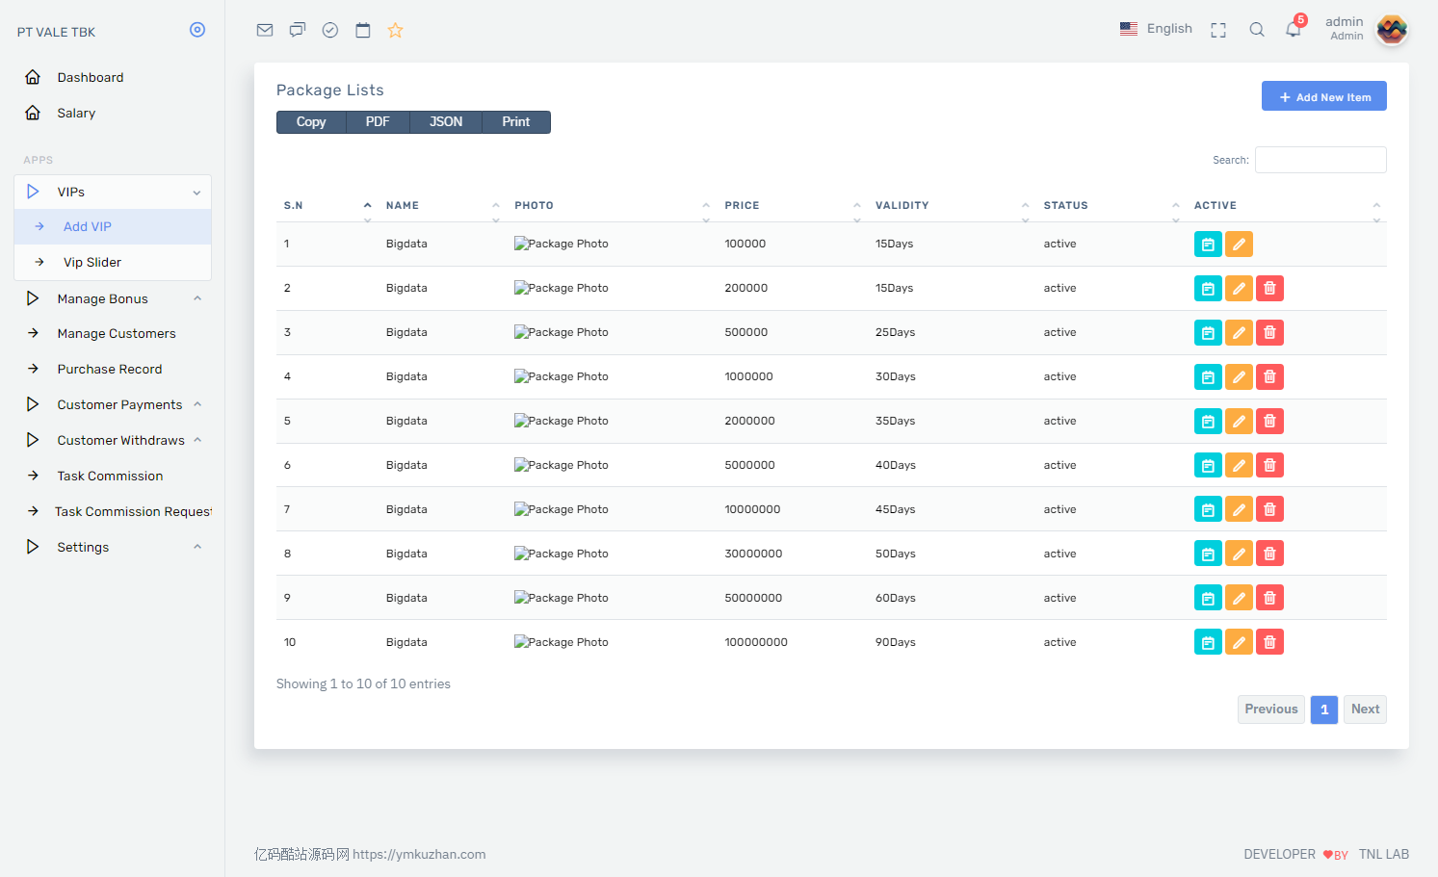The width and height of the screenshot is (1438, 877).
Task: Expand the Settings sidebar menu
Action: [113, 547]
